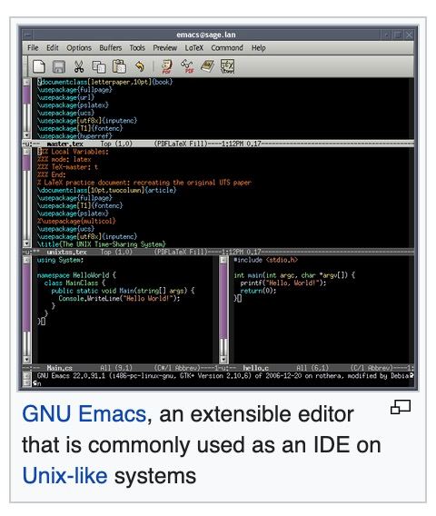Open the File menu
Screen dimensions: 436x516
(33, 48)
